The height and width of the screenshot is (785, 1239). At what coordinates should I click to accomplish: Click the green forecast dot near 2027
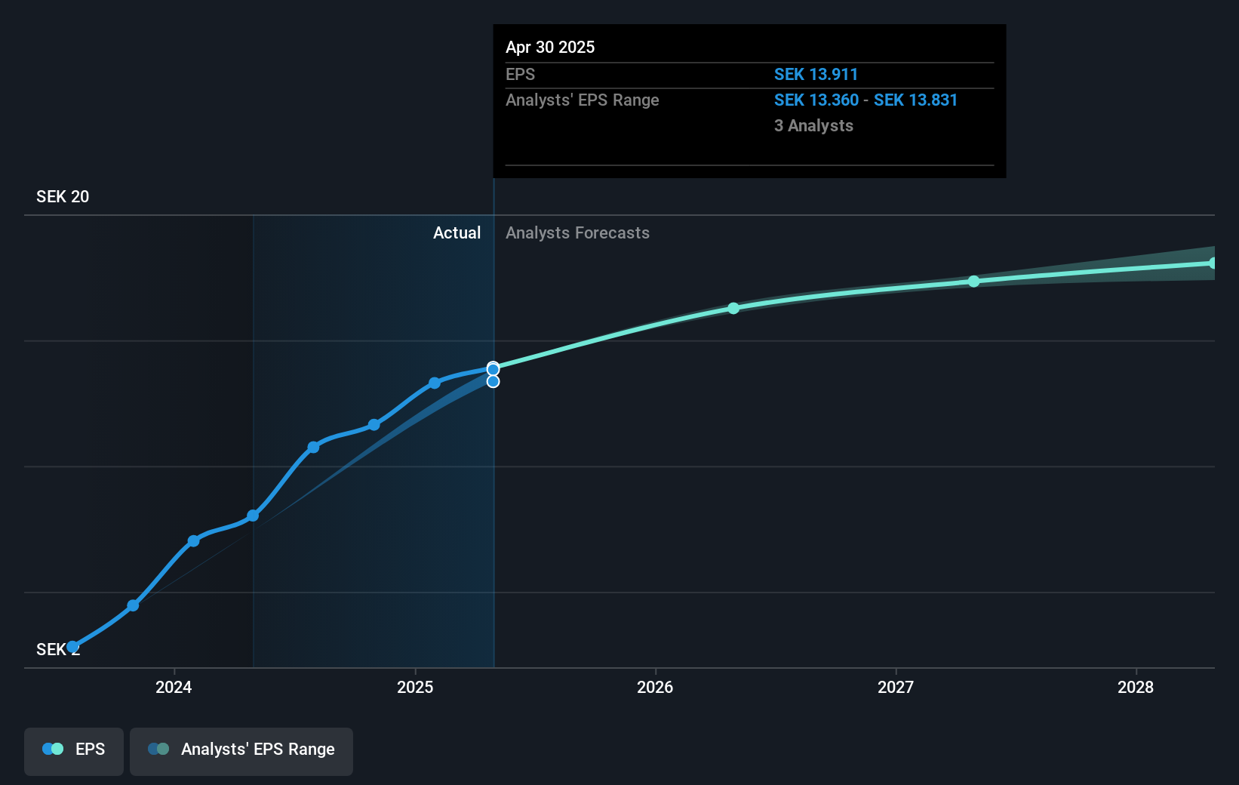(x=973, y=280)
